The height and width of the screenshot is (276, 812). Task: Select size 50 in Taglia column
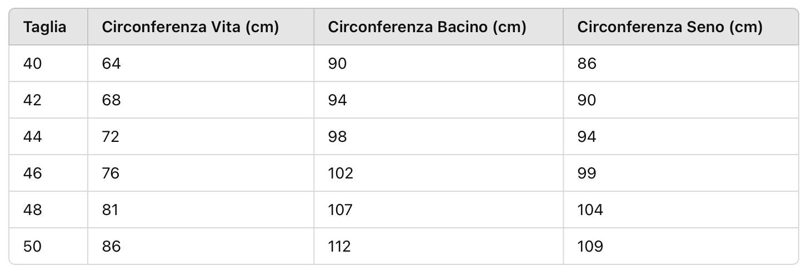click(33, 247)
